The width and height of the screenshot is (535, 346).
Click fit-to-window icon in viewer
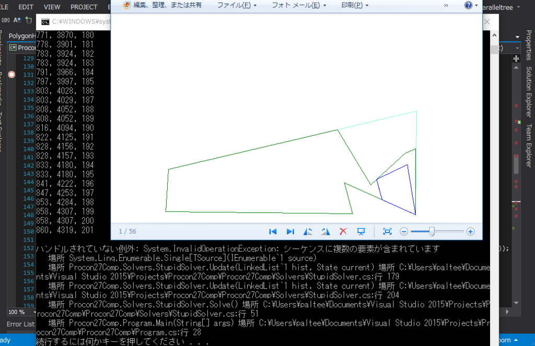coord(387,231)
